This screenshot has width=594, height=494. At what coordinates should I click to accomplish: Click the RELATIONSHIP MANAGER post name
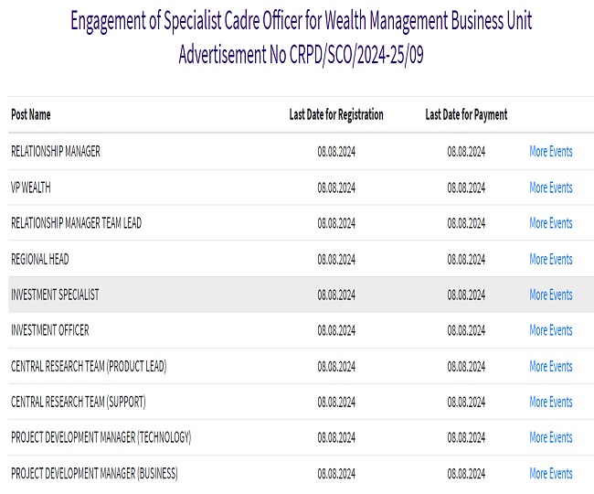tap(55, 152)
